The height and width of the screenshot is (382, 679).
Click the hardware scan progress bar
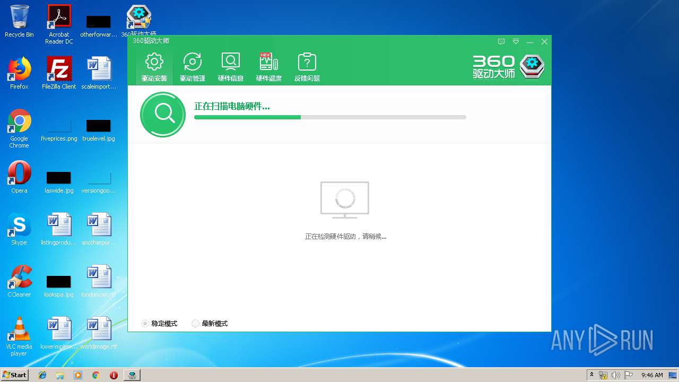pyautogui.click(x=330, y=117)
